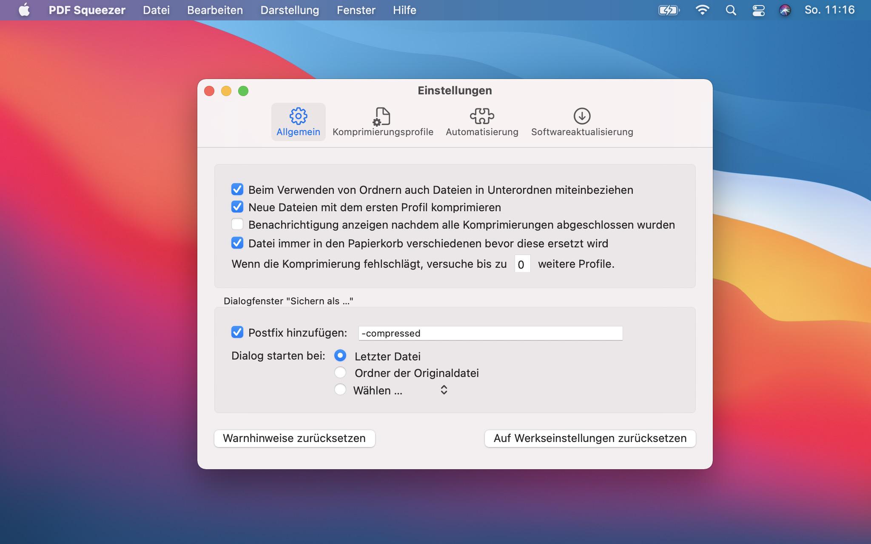Image resolution: width=871 pixels, height=544 pixels.
Task: Open the Komprimierungsprofile document-gear icon
Action: 382,116
